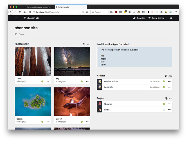This screenshot has height=141, width=187.
Task: Open options menu for Ocean album
Action: pyautogui.click(x=48, y=122)
